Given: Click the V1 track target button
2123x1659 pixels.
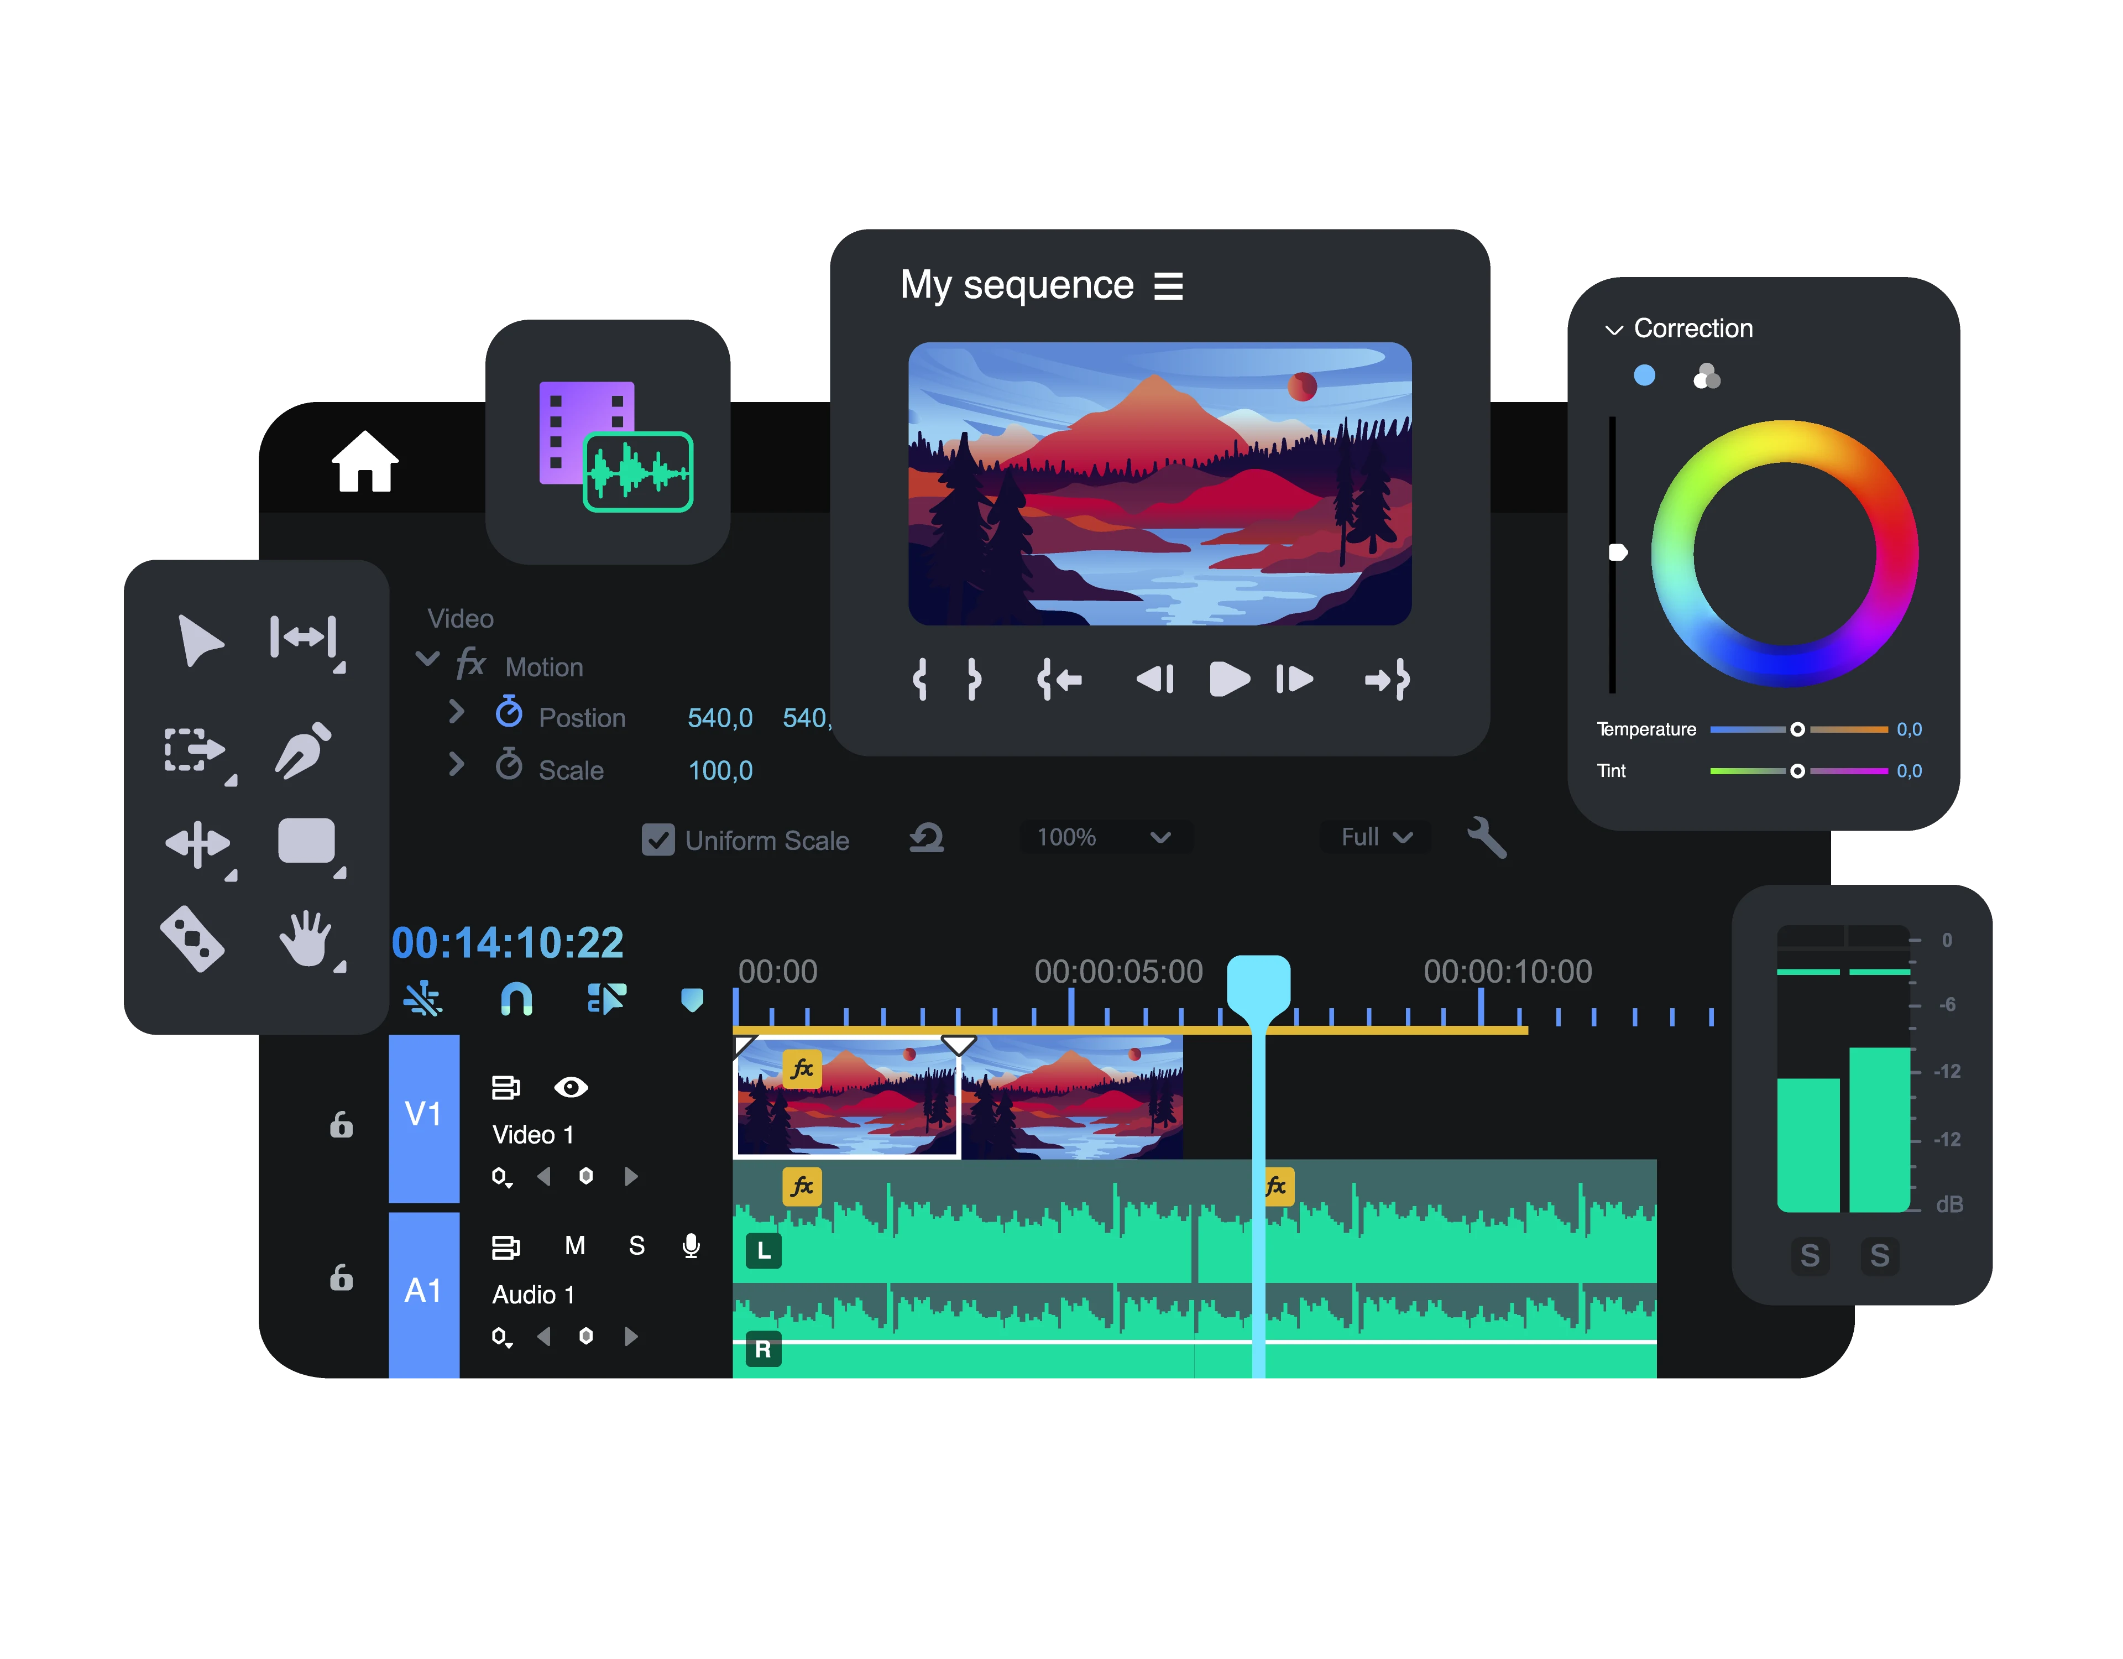Looking at the screenshot, I should tap(424, 1118).
